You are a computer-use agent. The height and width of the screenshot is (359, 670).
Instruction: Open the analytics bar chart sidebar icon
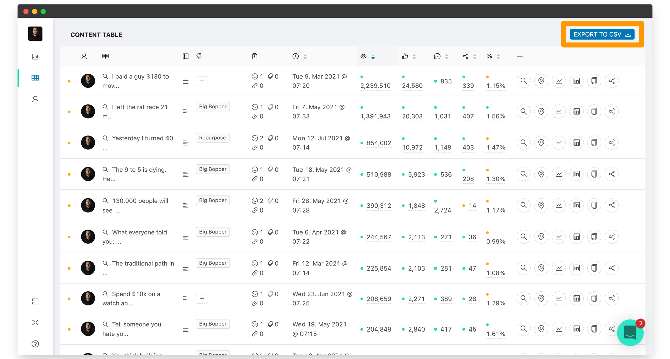(x=35, y=57)
